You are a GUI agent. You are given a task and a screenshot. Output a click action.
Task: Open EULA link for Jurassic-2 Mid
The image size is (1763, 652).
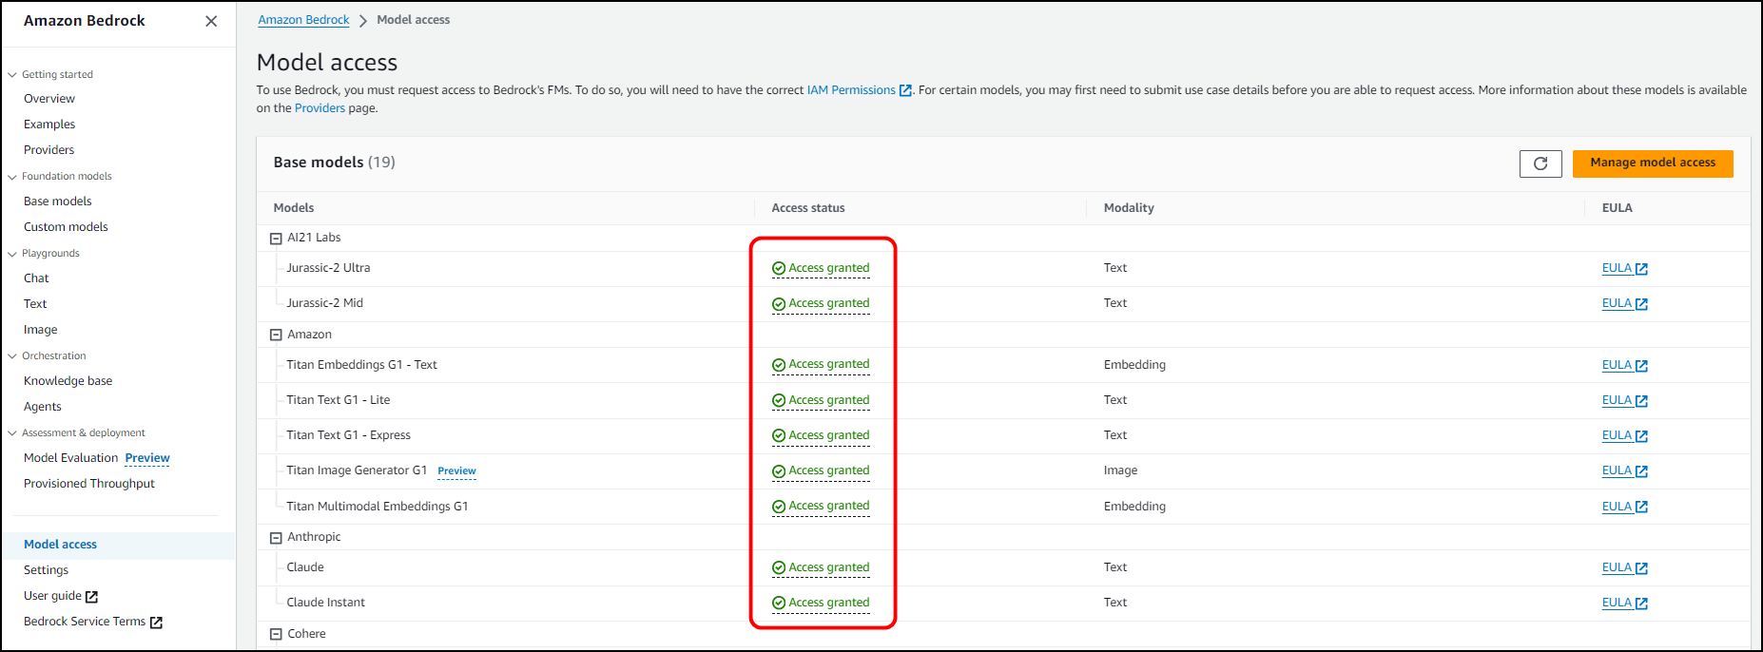tap(1624, 304)
